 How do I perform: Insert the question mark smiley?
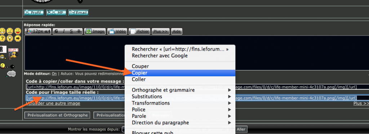coord(3,38)
